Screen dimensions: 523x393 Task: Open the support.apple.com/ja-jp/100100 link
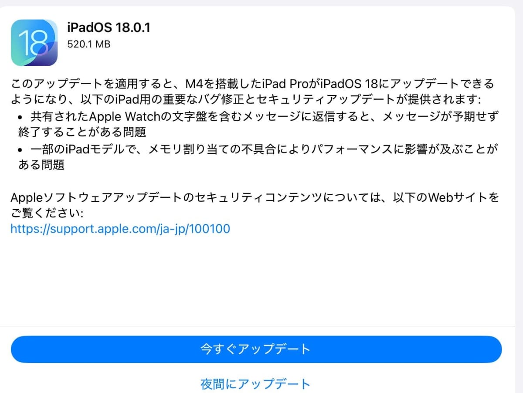(120, 228)
